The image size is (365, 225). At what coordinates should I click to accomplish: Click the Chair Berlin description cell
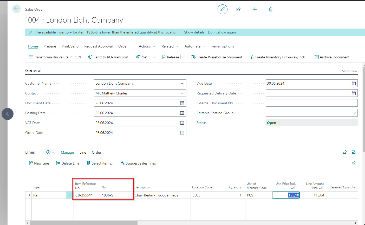point(162,195)
